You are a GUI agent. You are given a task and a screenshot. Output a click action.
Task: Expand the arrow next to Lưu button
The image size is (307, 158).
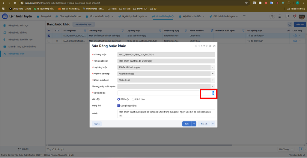coord(194,124)
